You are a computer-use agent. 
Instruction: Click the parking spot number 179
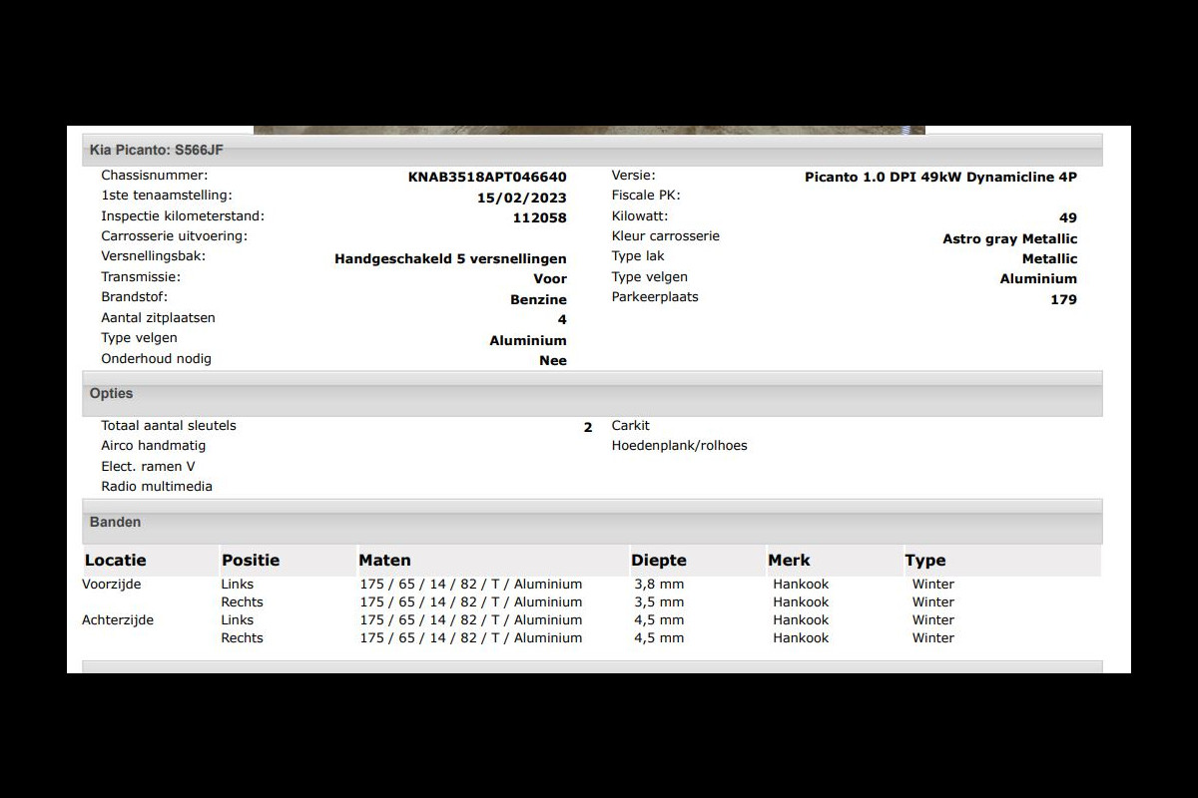point(1063,300)
